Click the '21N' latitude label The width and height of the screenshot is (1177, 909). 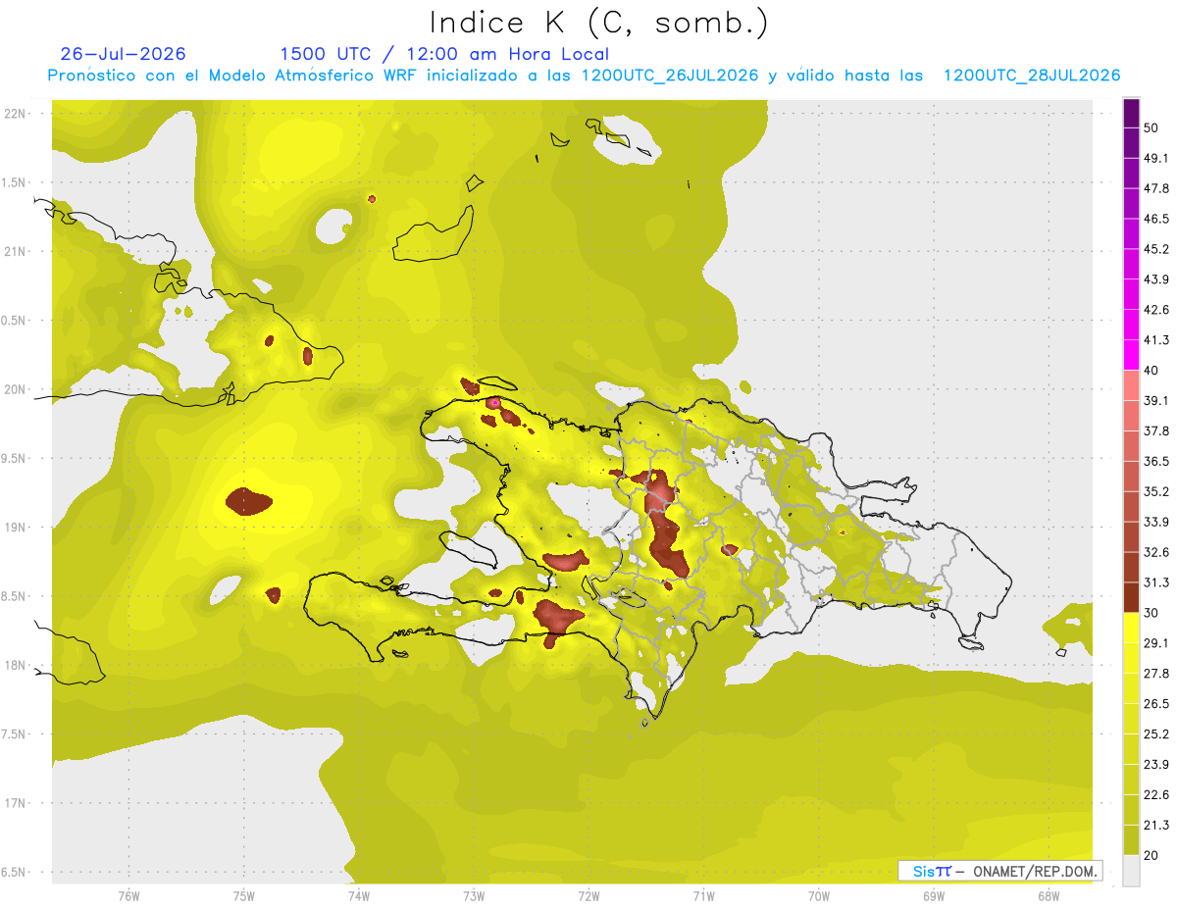(15, 251)
